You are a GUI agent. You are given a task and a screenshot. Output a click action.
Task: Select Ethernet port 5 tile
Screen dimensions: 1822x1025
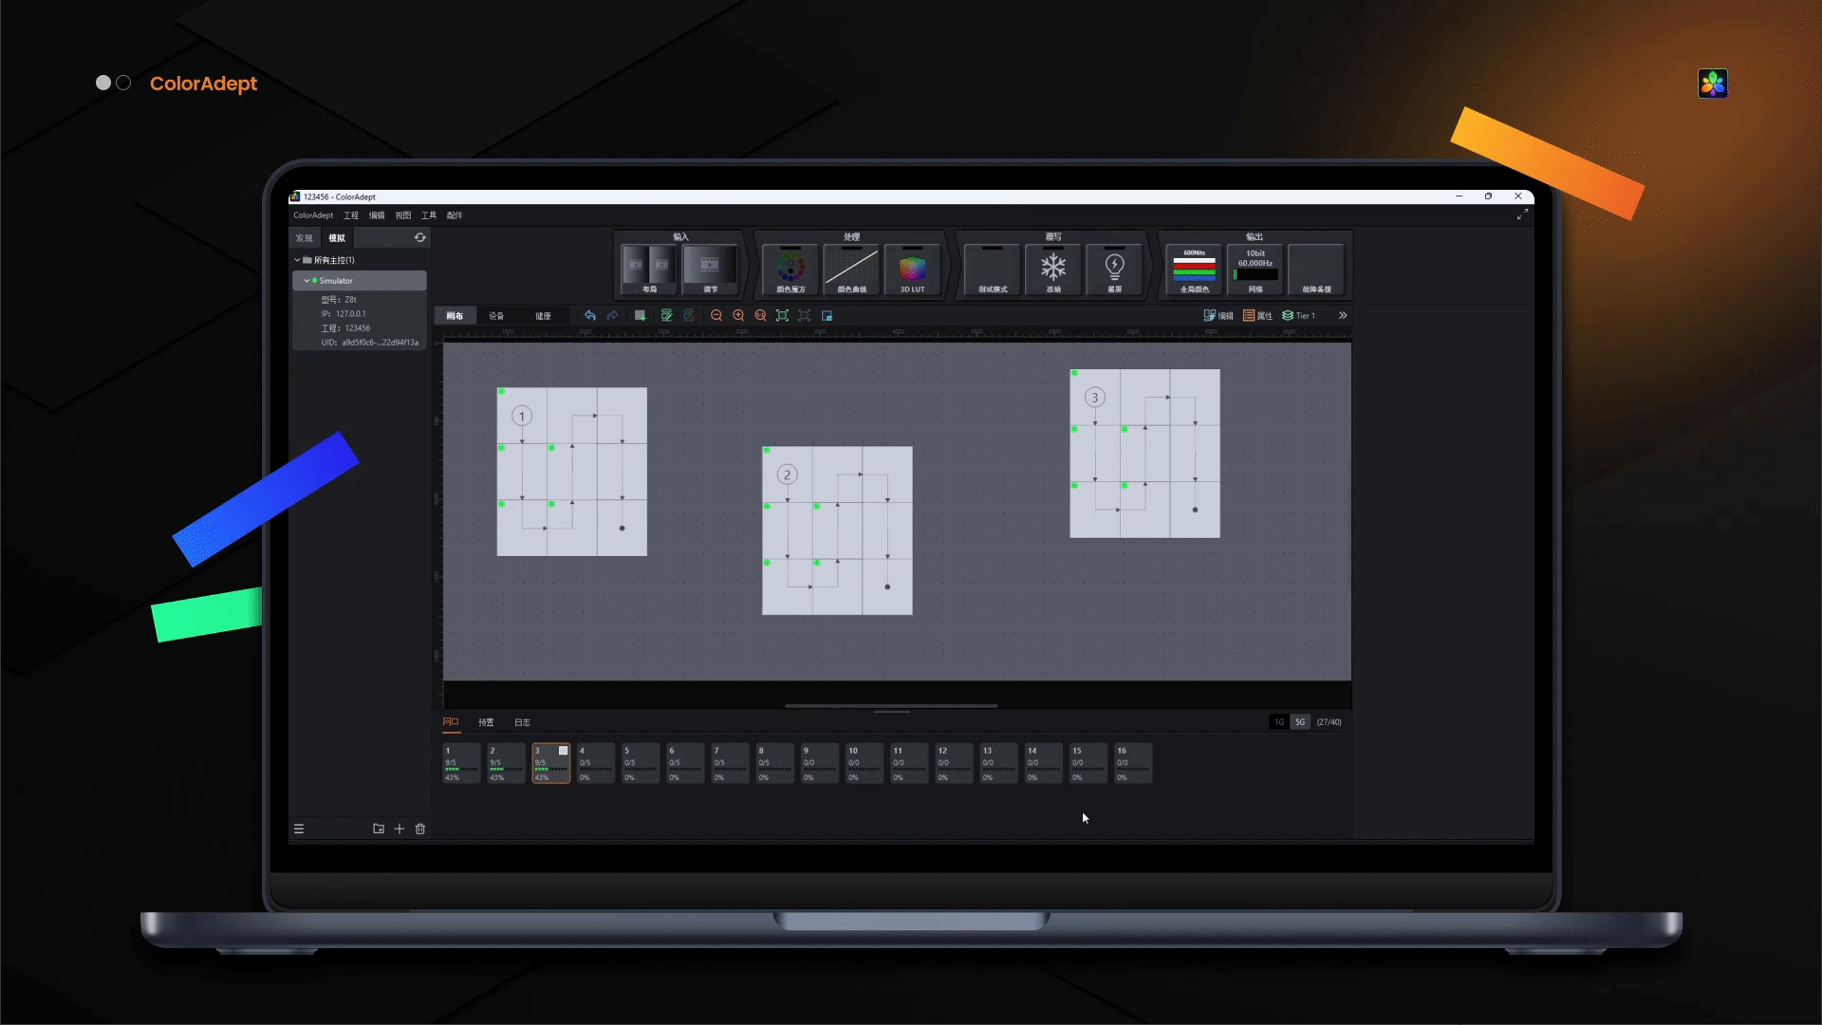coord(640,763)
